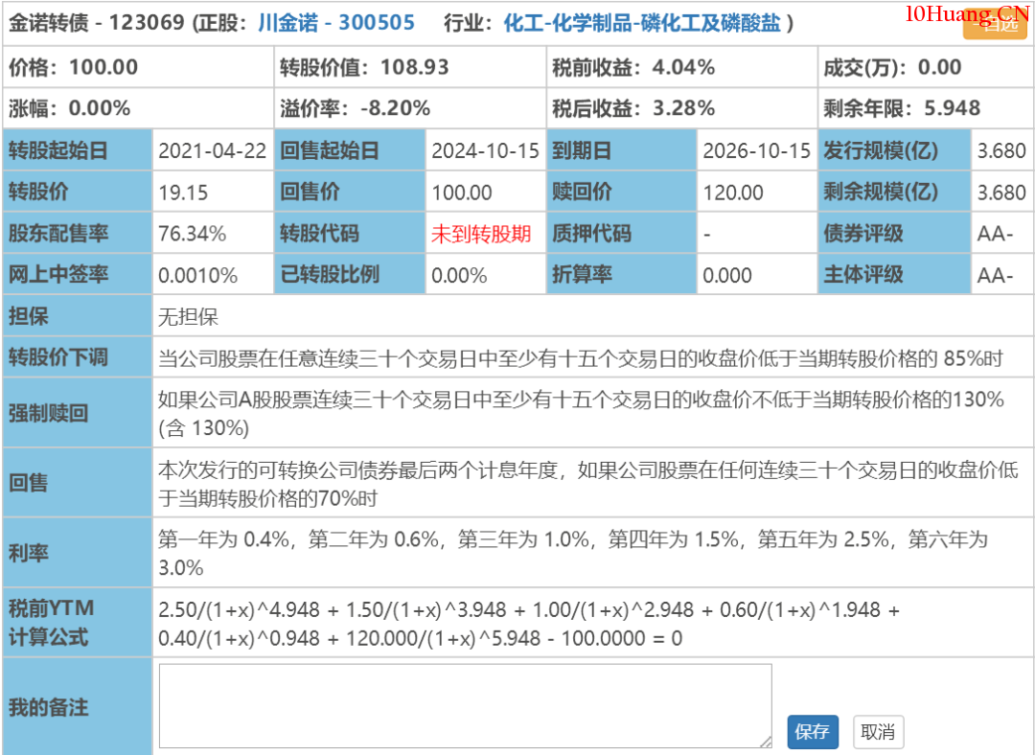Viewport: 1035px width, 755px height.
Task: Click the 到期日 header cell
Action: [621, 150]
